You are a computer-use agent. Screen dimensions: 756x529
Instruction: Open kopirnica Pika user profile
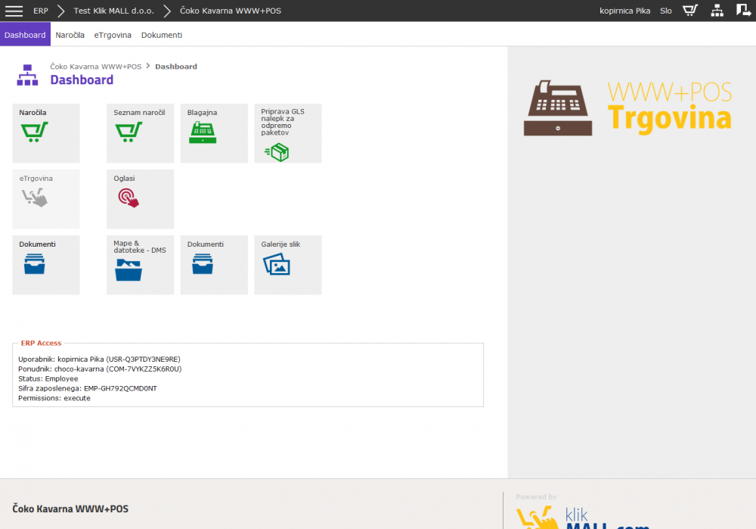624,11
